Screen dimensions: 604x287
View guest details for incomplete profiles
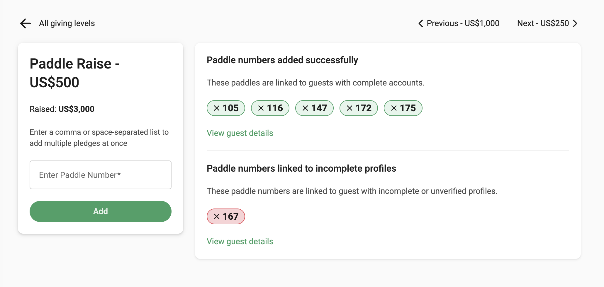tap(240, 242)
